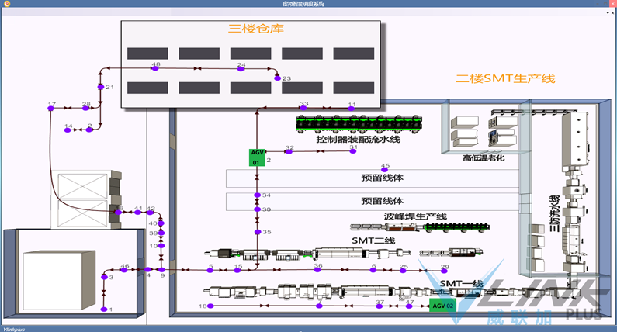Select waypoint node 18 on bottom track
Screen dimensions: 617x332
(212, 306)
